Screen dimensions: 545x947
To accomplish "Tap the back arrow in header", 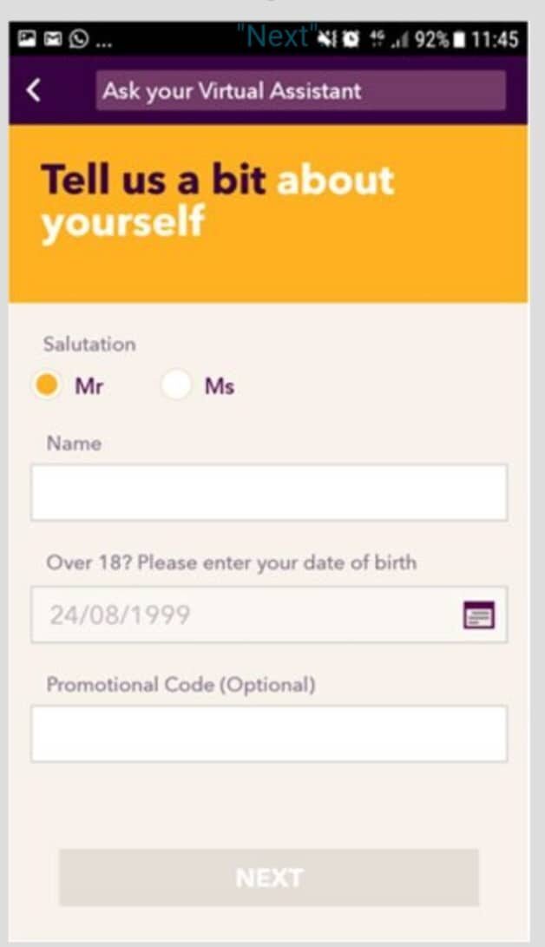I will (33, 90).
